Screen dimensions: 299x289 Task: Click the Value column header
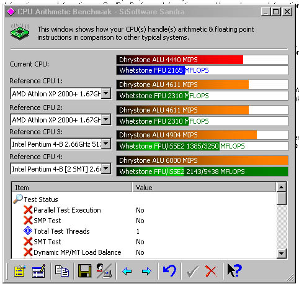point(204,188)
